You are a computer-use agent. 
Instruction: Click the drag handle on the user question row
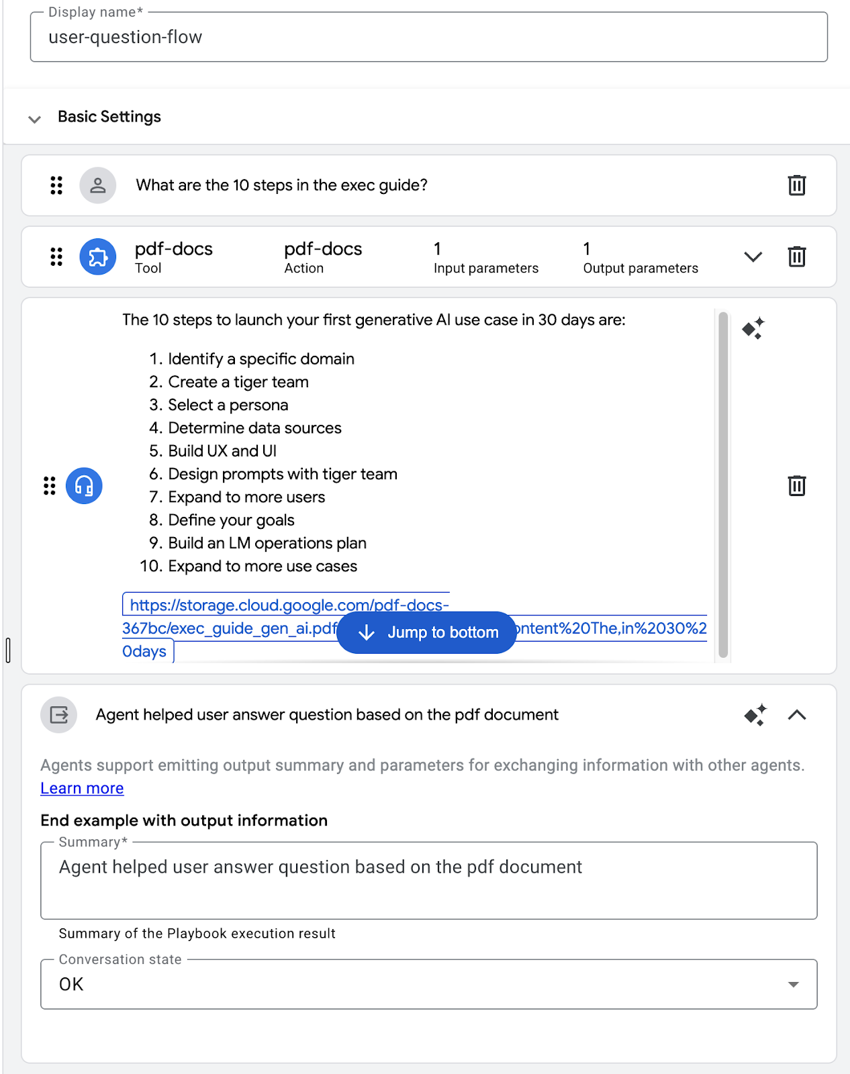pyautogui.click(x=56, y=185)
